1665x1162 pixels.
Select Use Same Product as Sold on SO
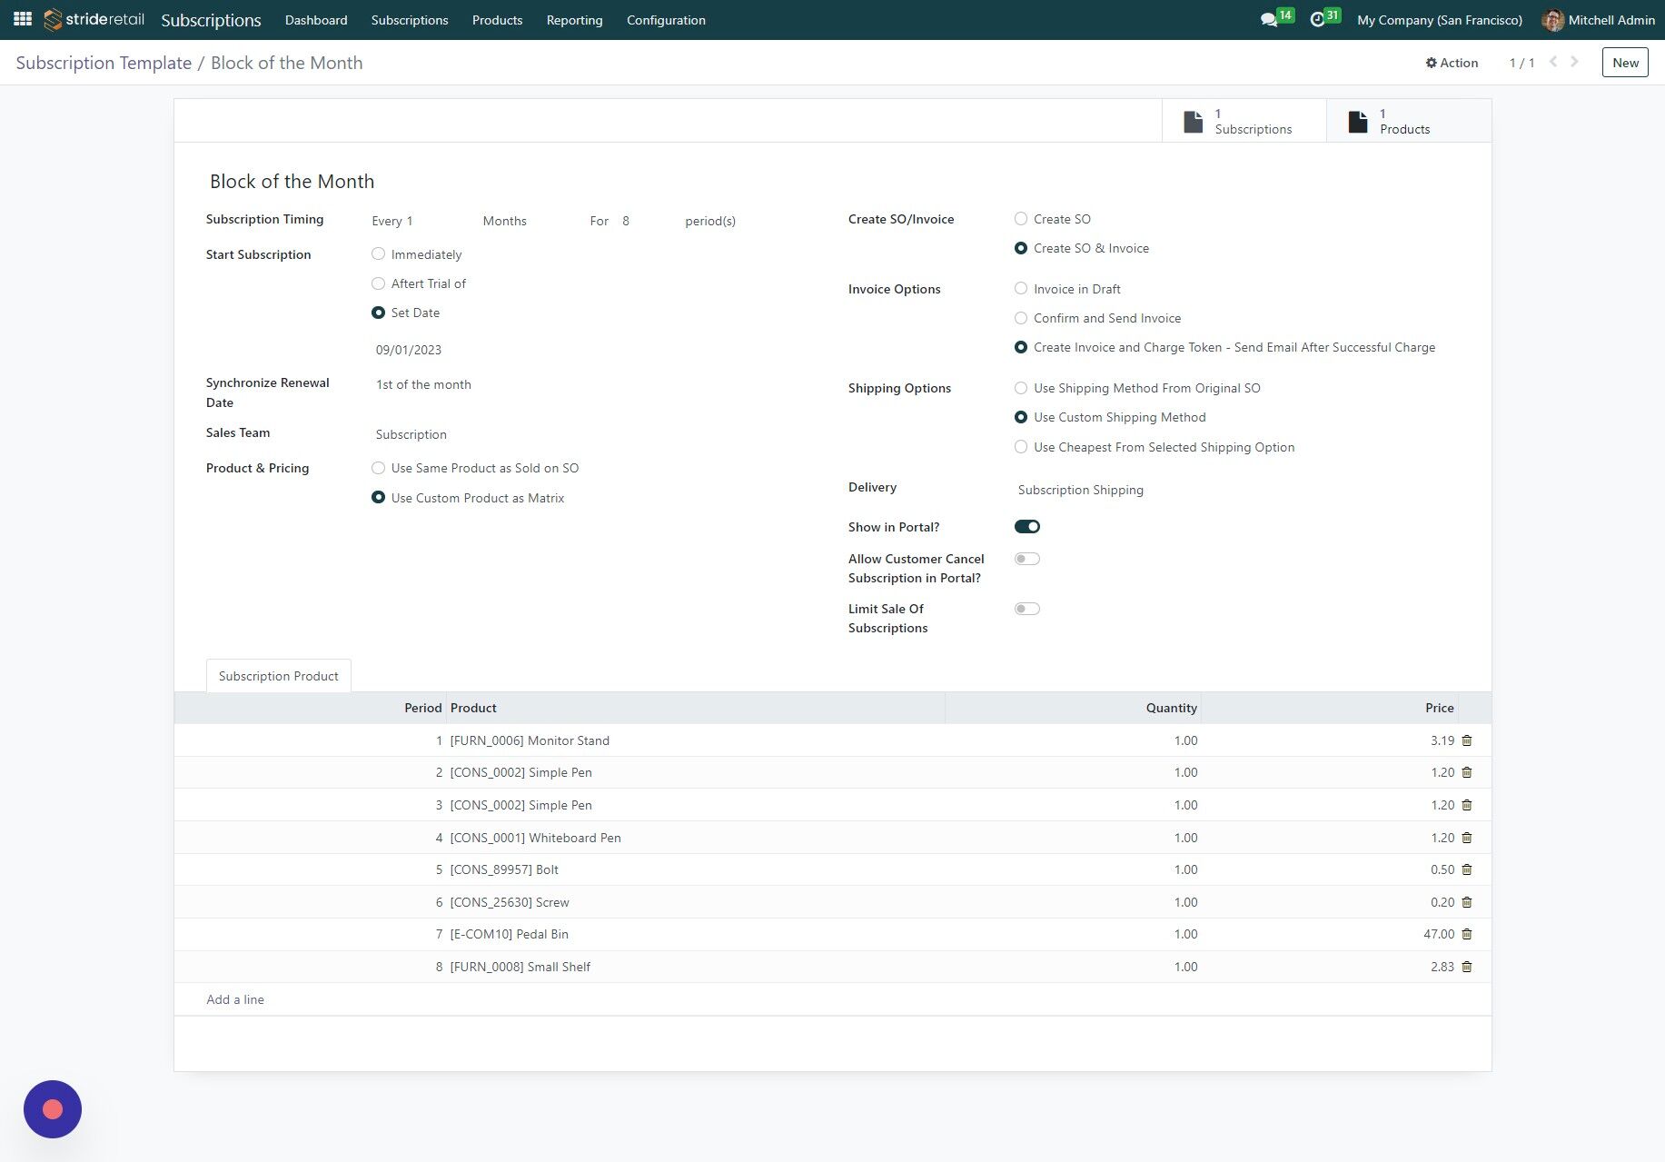(x=379, y=468)
